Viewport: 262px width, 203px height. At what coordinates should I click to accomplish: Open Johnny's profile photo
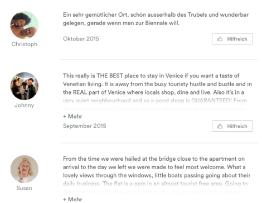(25, 86)
